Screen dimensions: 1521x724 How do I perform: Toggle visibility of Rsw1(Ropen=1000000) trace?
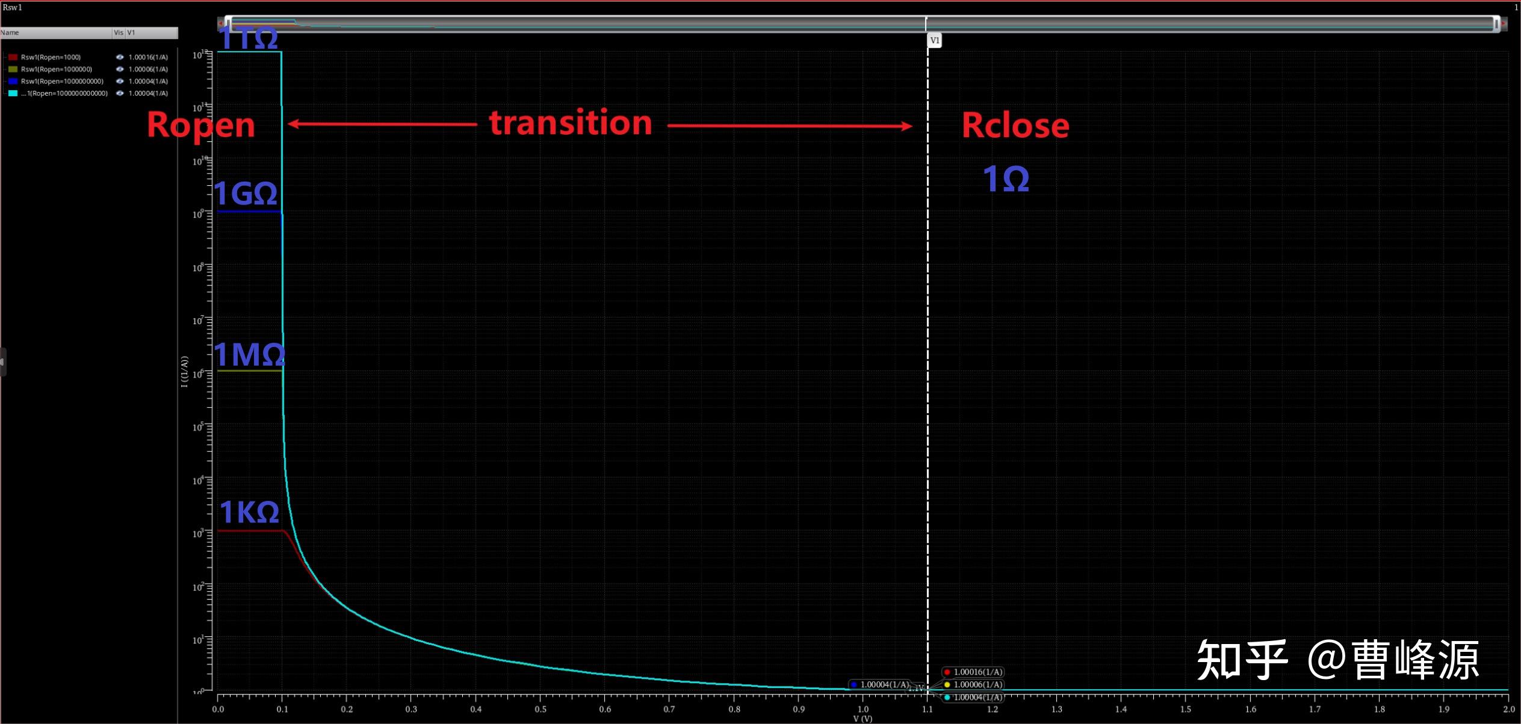(120, 69)
